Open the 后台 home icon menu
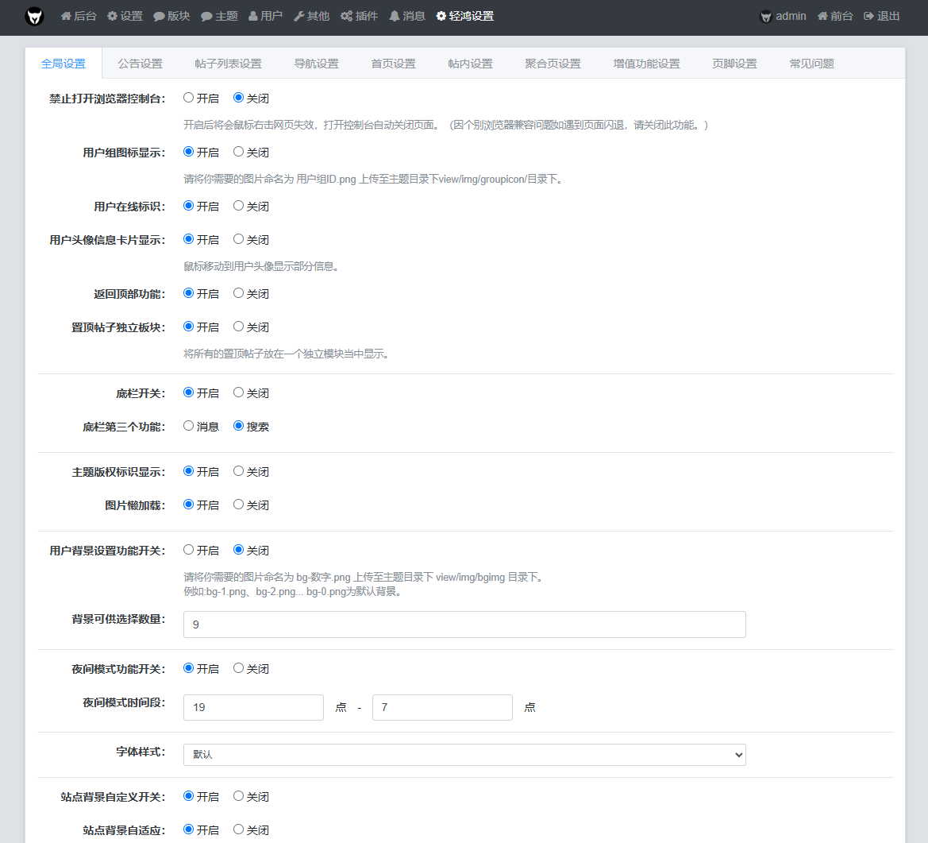This screenshot has height=843, width=928. [x=79, y=16]
